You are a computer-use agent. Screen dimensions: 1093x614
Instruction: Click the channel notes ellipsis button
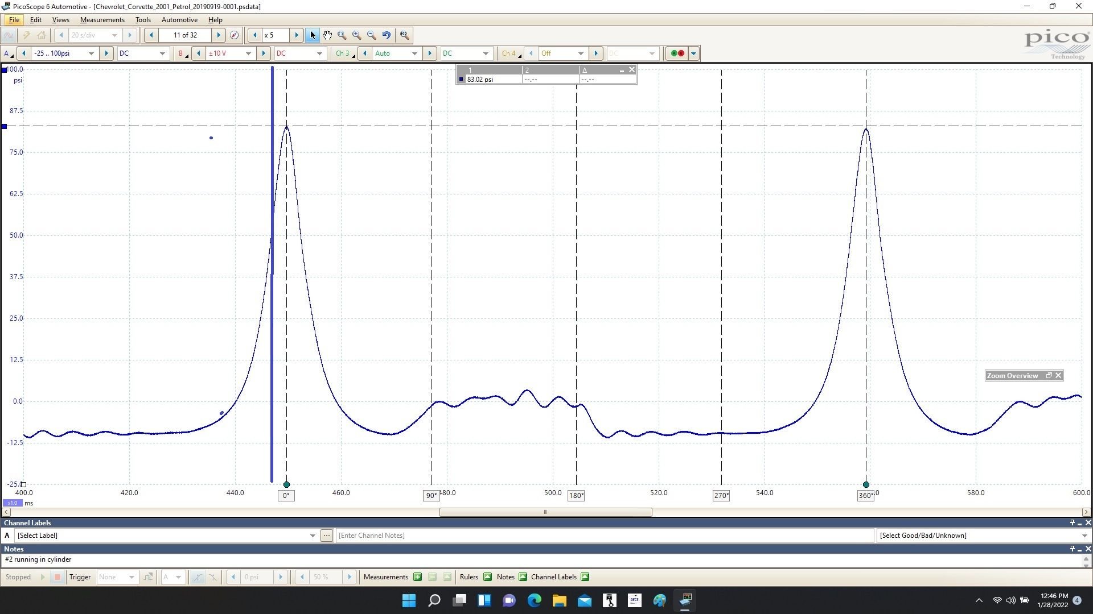pyautogui.click(x=326, y=536)
